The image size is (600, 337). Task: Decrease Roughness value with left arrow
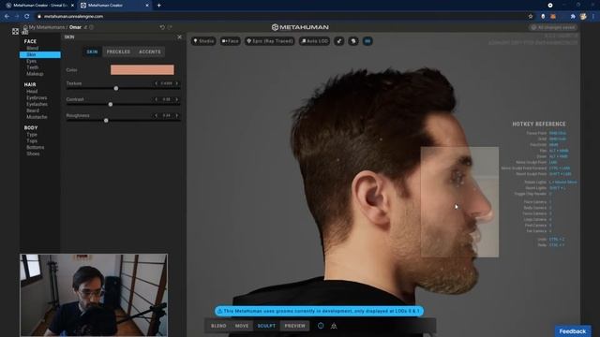click(x=157, y=115)
